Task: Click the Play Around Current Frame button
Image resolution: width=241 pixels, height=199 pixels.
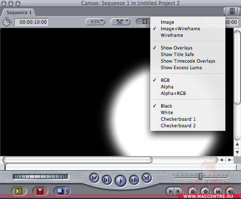Action: pos(134,180)
